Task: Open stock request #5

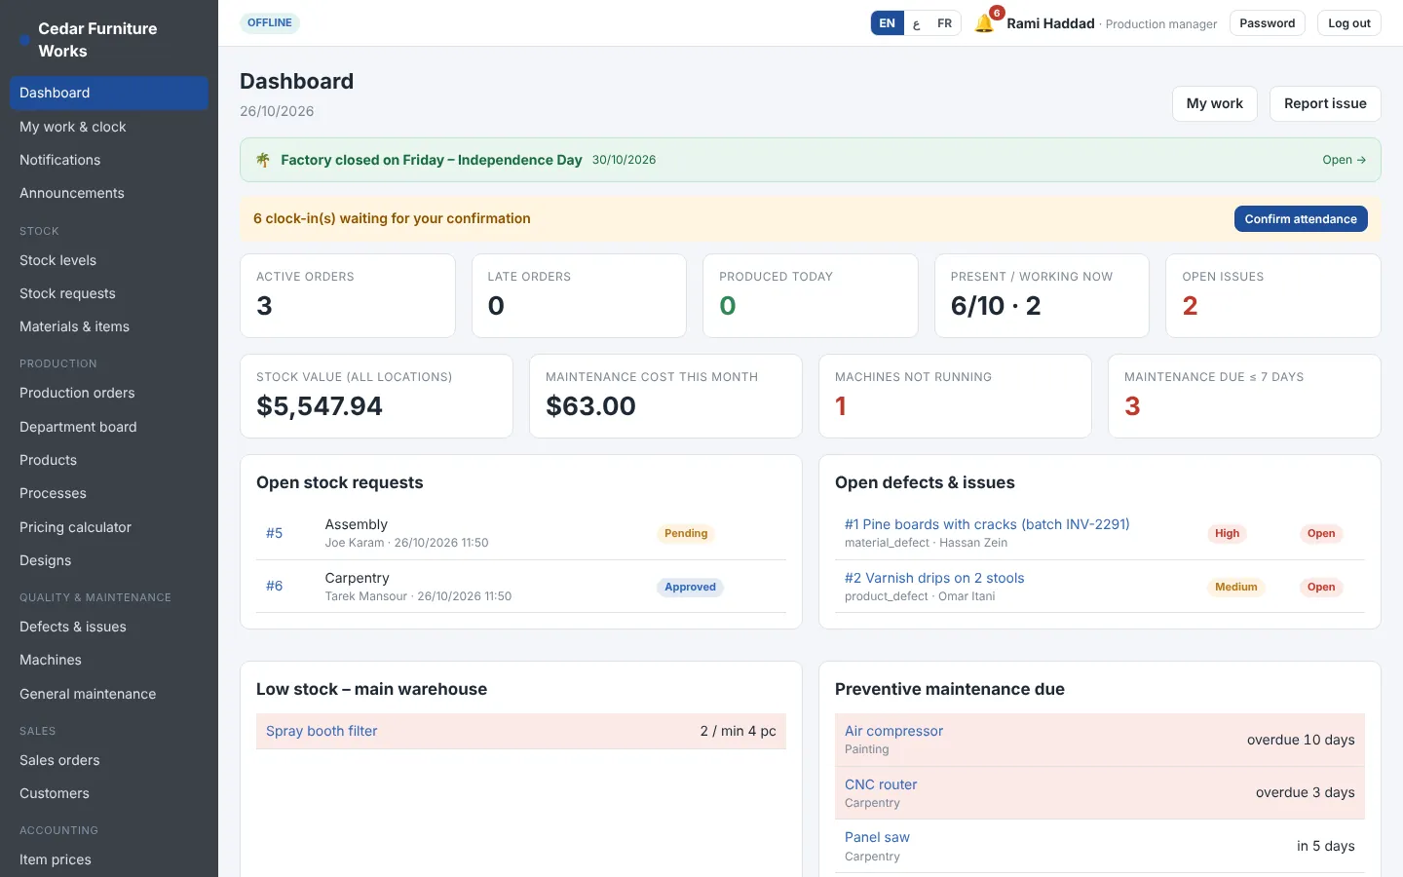Action: tap(274, 533)
